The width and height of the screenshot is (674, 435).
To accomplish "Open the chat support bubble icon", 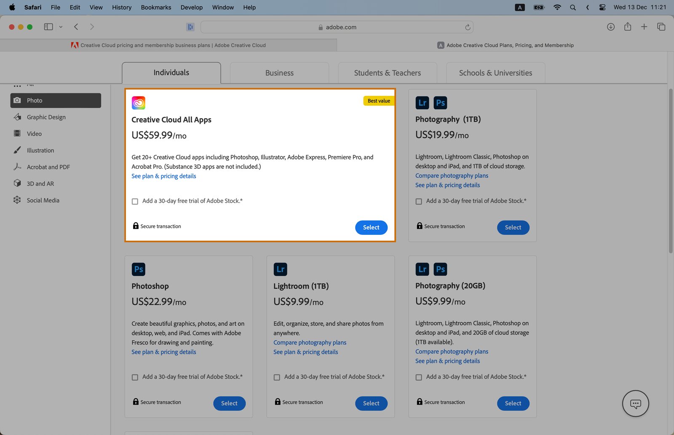I will click(x=635, y=404).
